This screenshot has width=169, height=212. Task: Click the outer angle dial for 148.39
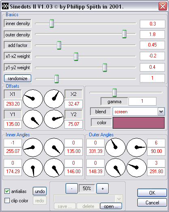[x=116, y=167]
